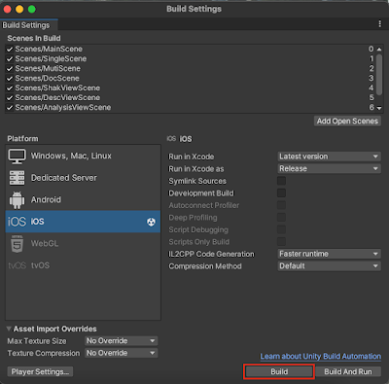Toggle the Scenes/ShakViewScene checkbox
The height and width of the screenshot is (384, 389).
point(10,88)
